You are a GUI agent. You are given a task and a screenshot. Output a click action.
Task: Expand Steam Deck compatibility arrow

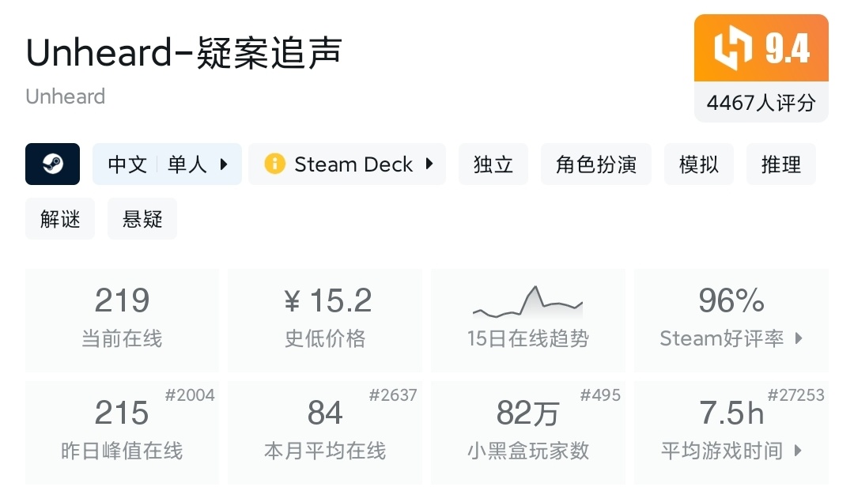click(429, 164)
